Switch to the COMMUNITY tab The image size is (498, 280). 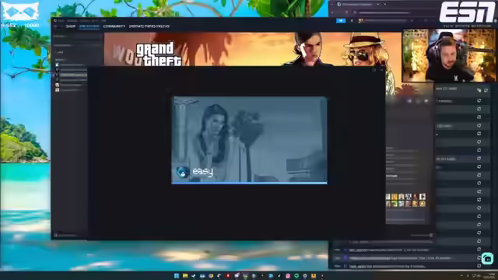(114, 26)
